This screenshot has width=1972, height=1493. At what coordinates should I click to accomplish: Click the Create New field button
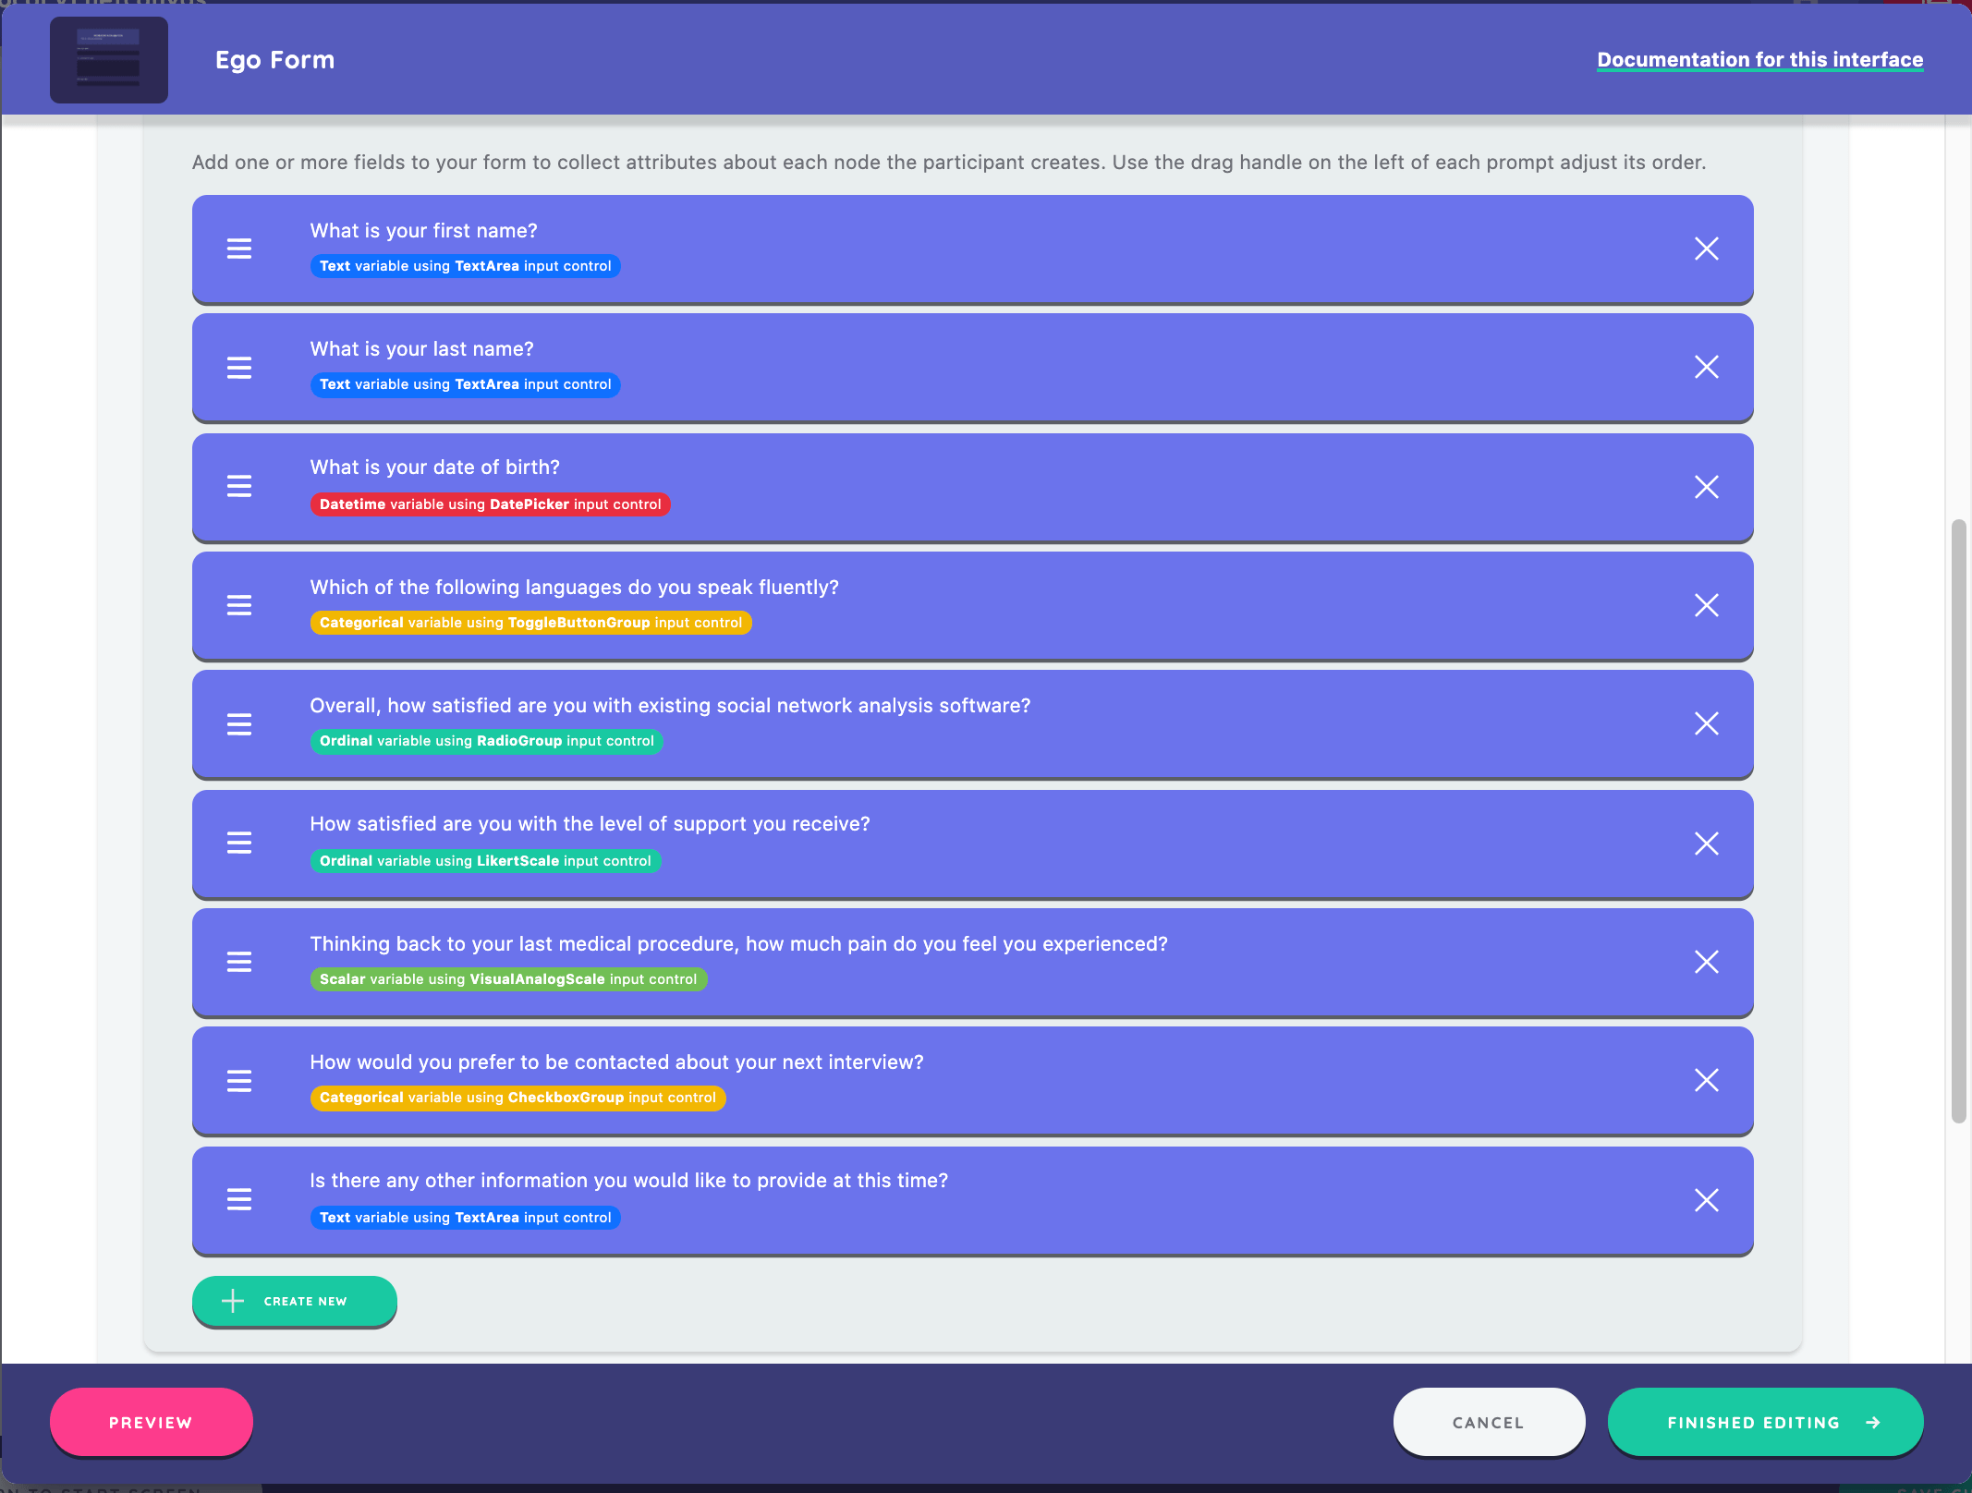pos(294,1301)
